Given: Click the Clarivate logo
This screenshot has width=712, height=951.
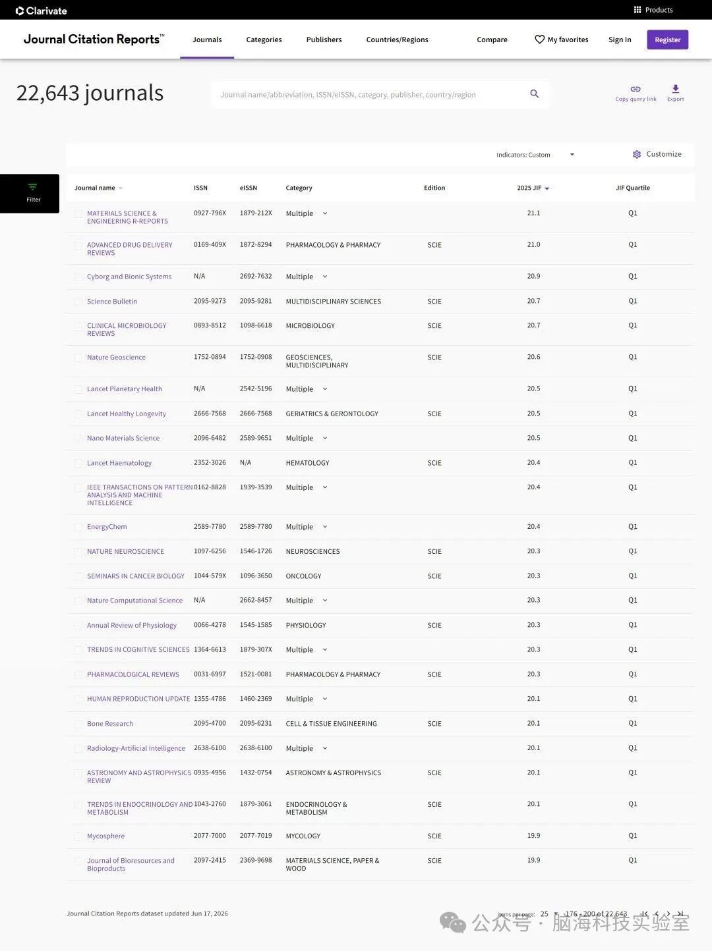Looking at the screenshot, I should point(41,11).
